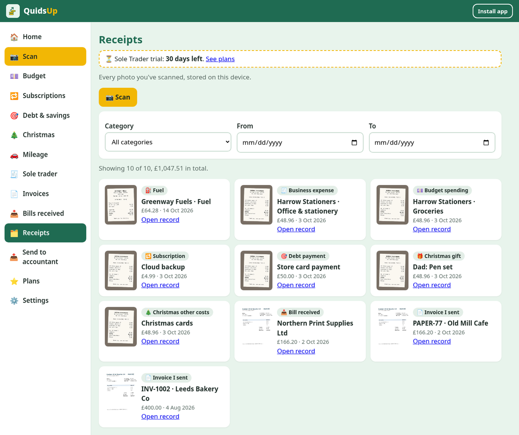The image size is (519, 435).
Task: Click the Debt payment category tag
Action: coord(303,256)
